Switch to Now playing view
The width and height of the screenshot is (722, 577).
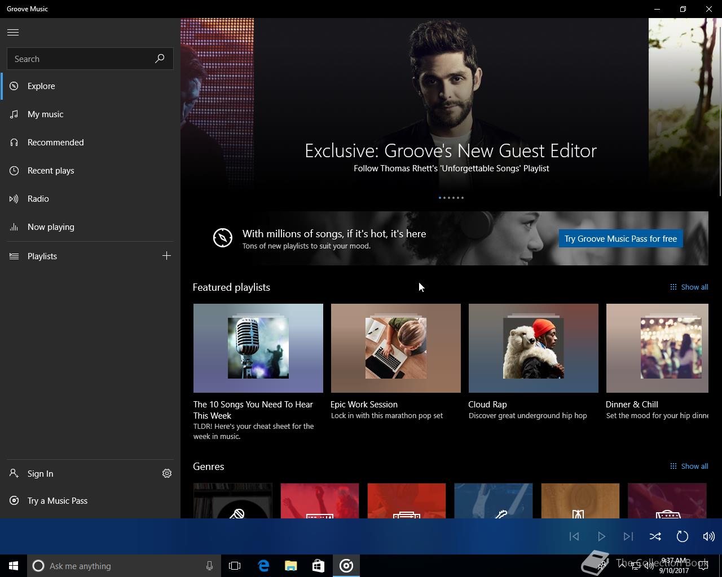click(x=90, y=227)
